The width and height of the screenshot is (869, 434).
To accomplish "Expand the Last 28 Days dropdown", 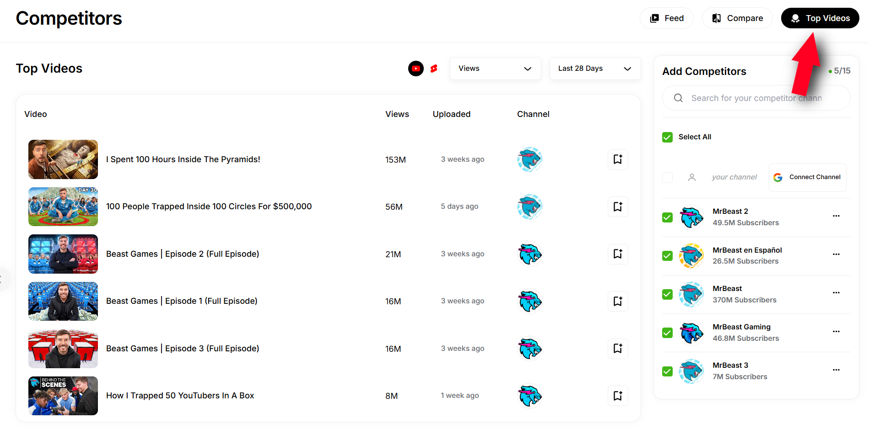I will (594, 69).
